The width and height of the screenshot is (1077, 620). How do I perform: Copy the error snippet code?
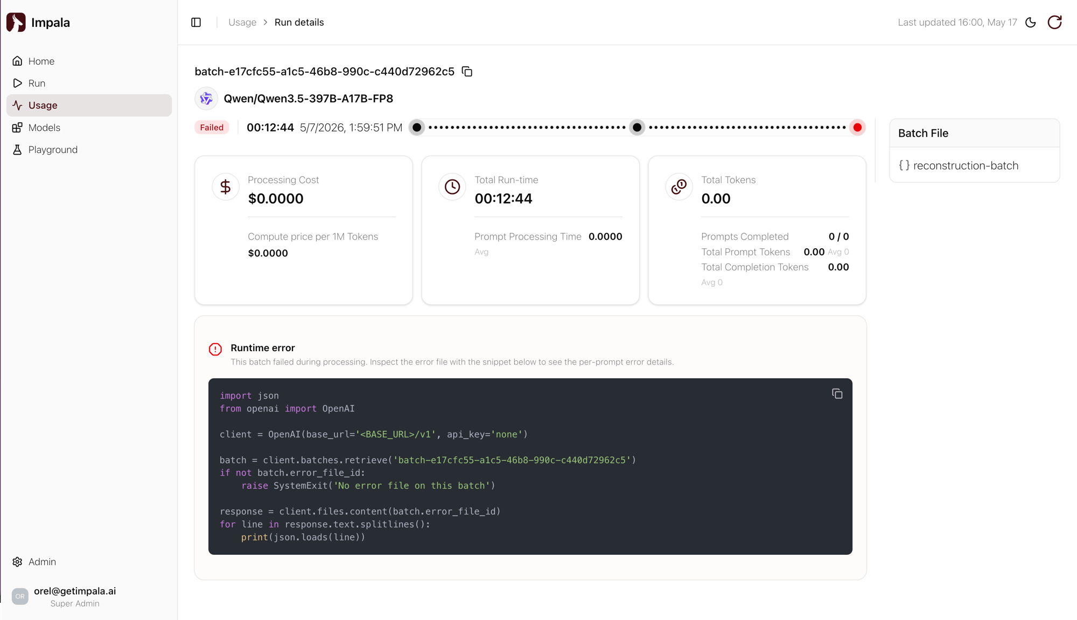click(x=837, y=394)
